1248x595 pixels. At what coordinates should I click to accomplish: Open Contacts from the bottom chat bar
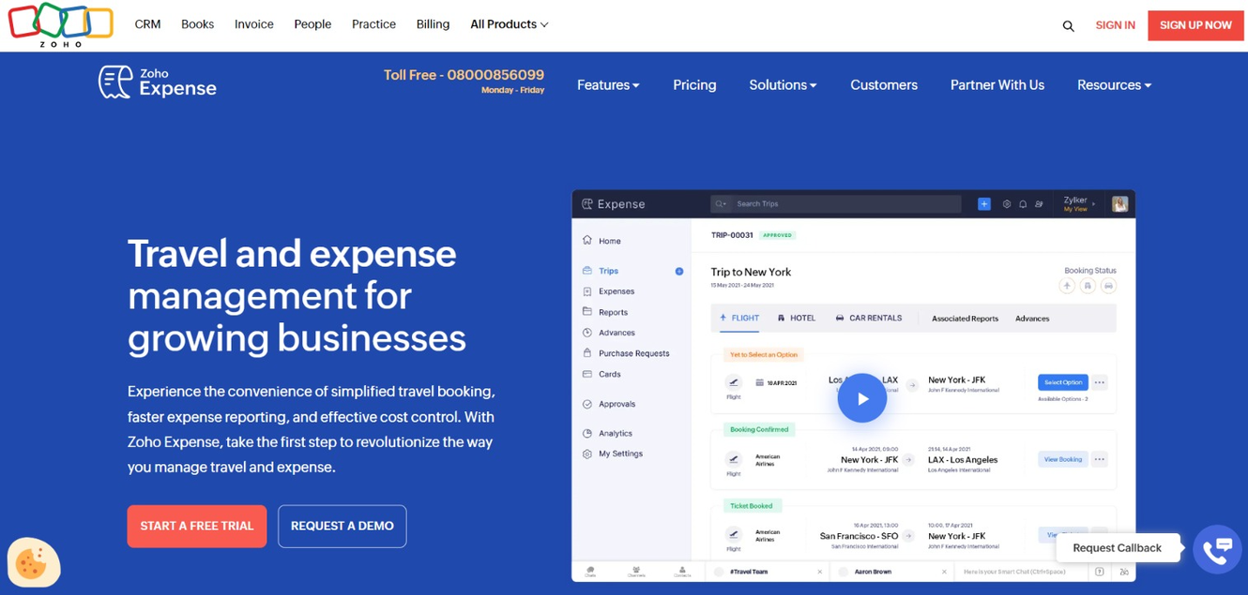[680, 571]
